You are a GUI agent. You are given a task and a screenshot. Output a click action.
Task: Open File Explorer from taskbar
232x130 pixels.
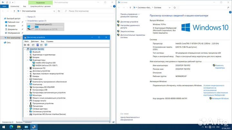coord(19,127)
